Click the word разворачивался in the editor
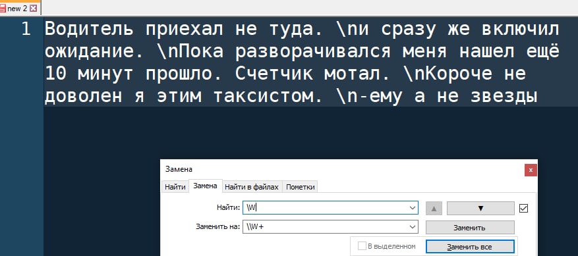The height and width of the screenshot is (256, 578). point(312,52)
